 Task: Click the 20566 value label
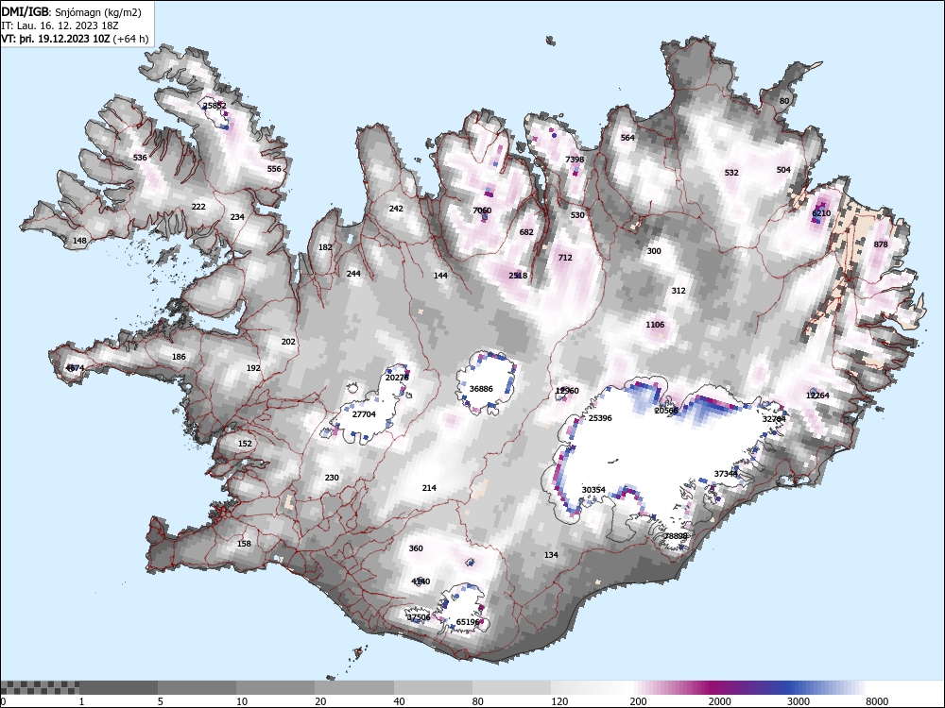tap(666, 411)
